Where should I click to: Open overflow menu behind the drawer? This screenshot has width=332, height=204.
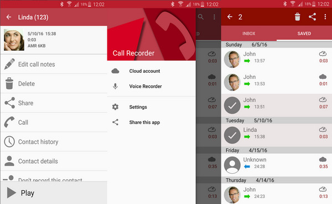214,17
